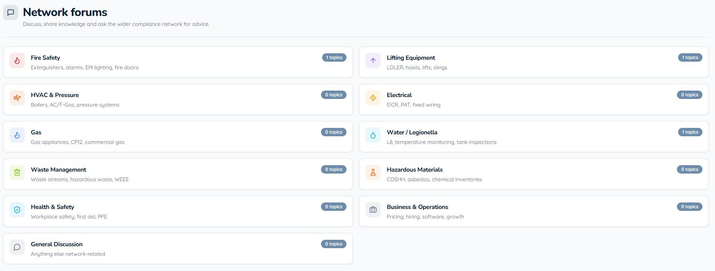Click the purple arrow icon for Lifting Equipment

pyautogui.click(x=373, y=61)
